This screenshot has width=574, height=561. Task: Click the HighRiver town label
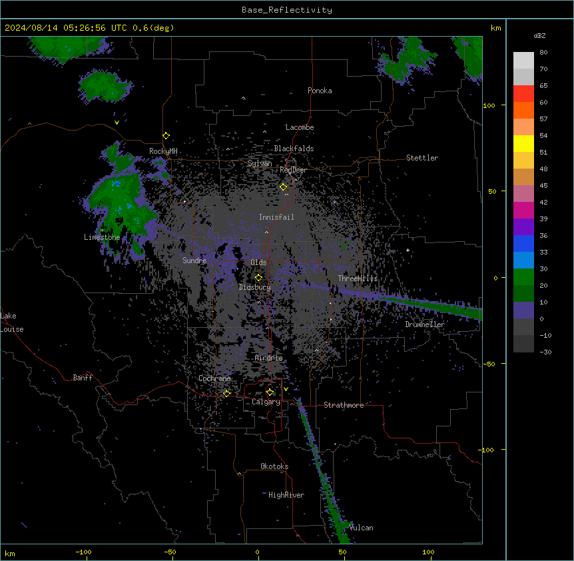click(286, 495)
